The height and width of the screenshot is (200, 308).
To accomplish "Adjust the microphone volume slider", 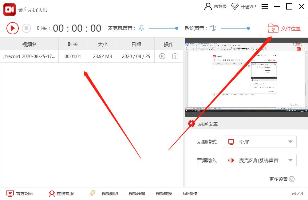I will click(x=164, y=28).
